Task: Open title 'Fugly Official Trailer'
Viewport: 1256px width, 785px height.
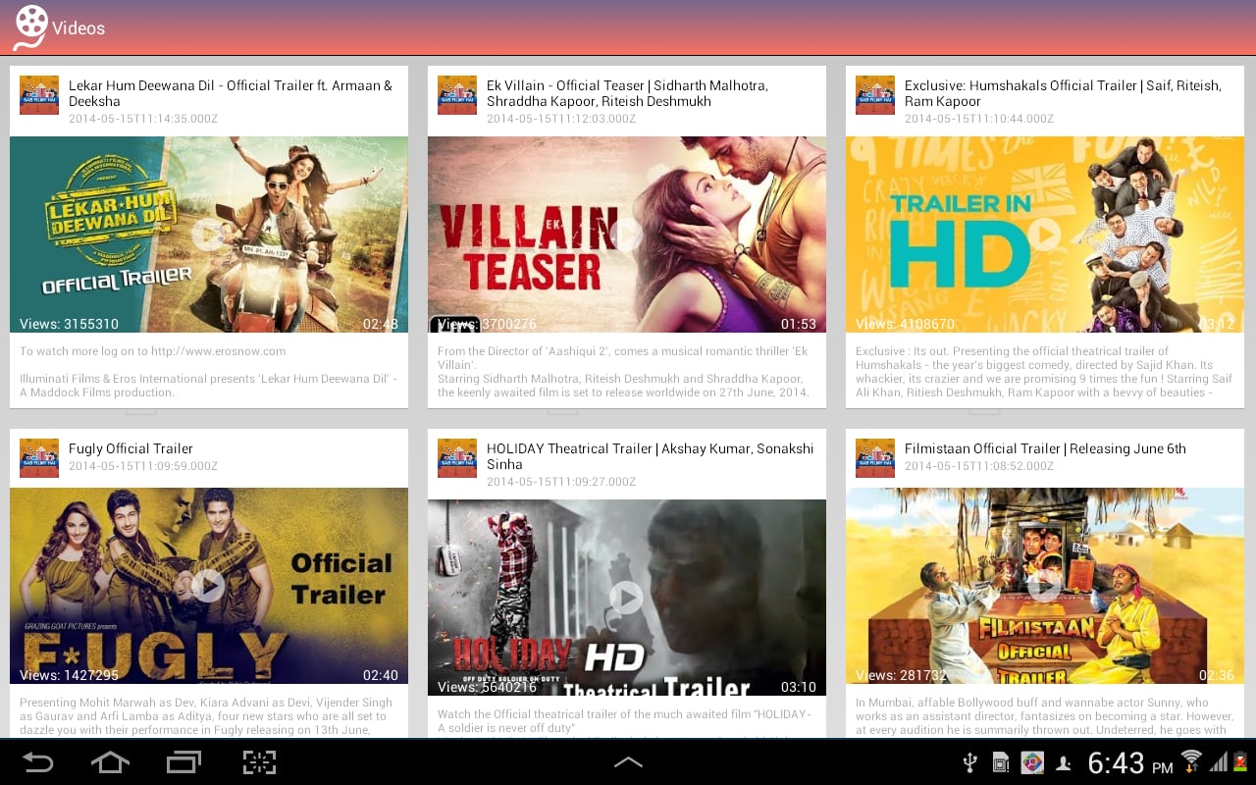Action: [131, 448]
